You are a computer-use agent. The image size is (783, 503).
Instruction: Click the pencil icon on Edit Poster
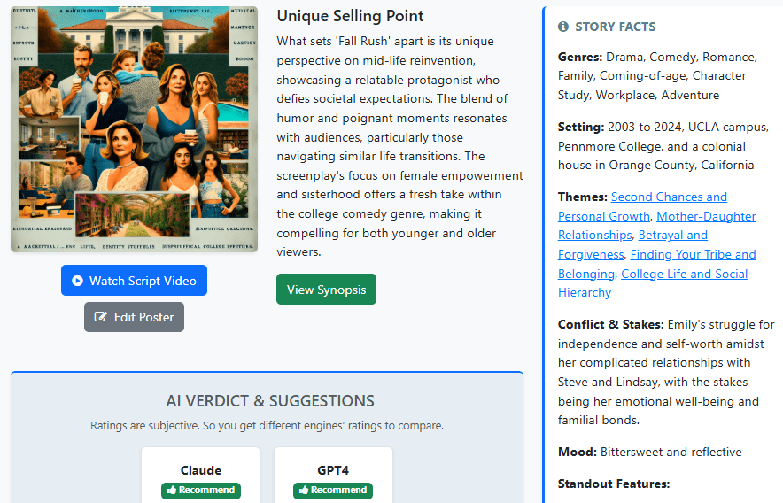(x=101, y=317)
